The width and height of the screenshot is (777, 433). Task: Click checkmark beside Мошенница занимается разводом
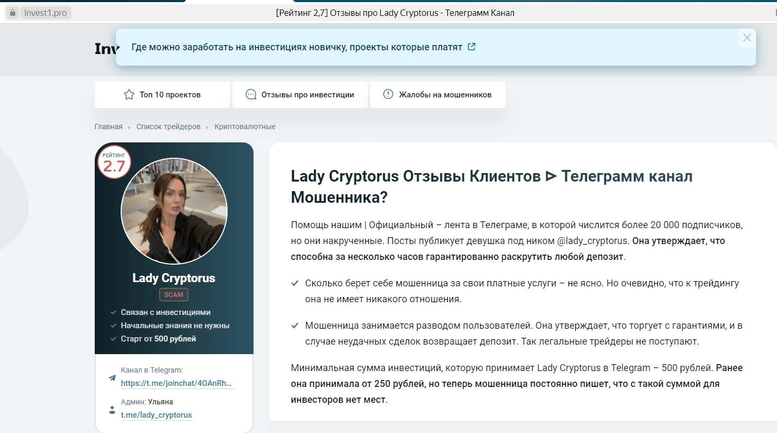pyautogui.click(x=295, y=326)
